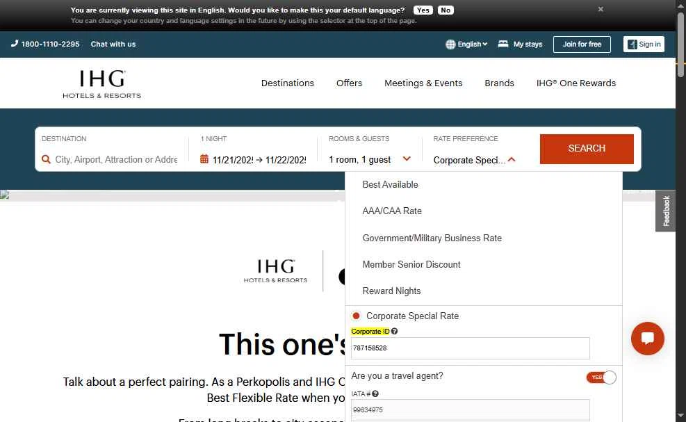
Task: Click the IHG logo in page body
Action: point(276,270)
